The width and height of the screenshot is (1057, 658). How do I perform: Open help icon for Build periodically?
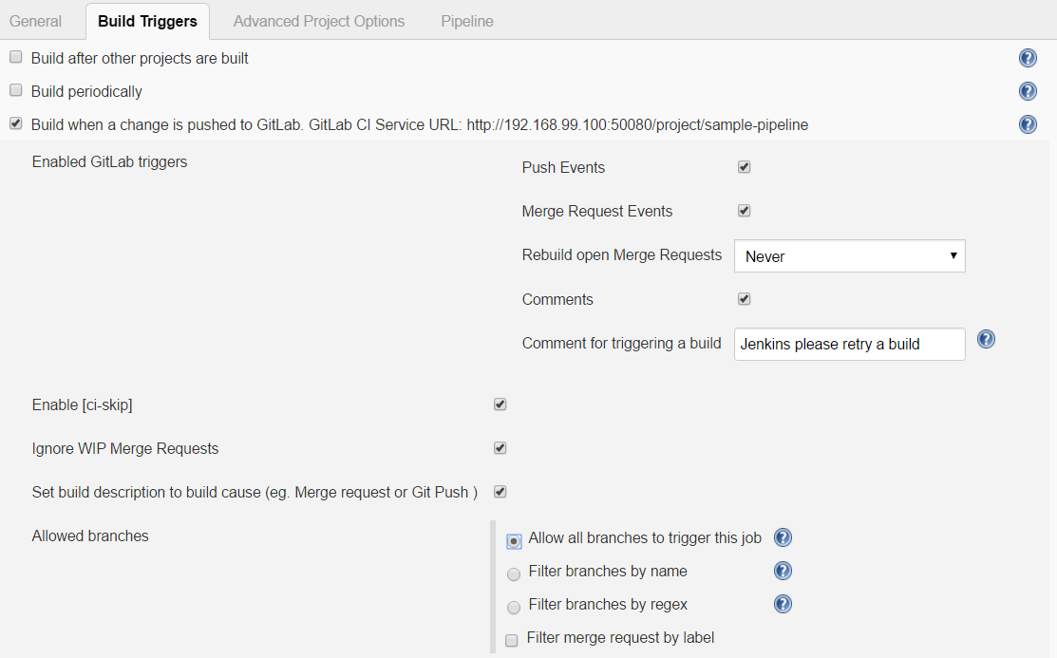(1028, 91)
